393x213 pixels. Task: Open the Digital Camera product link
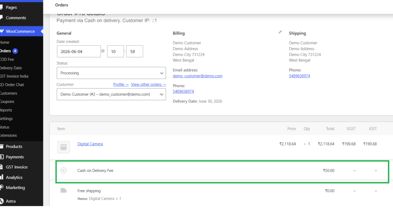pos(90,144)
